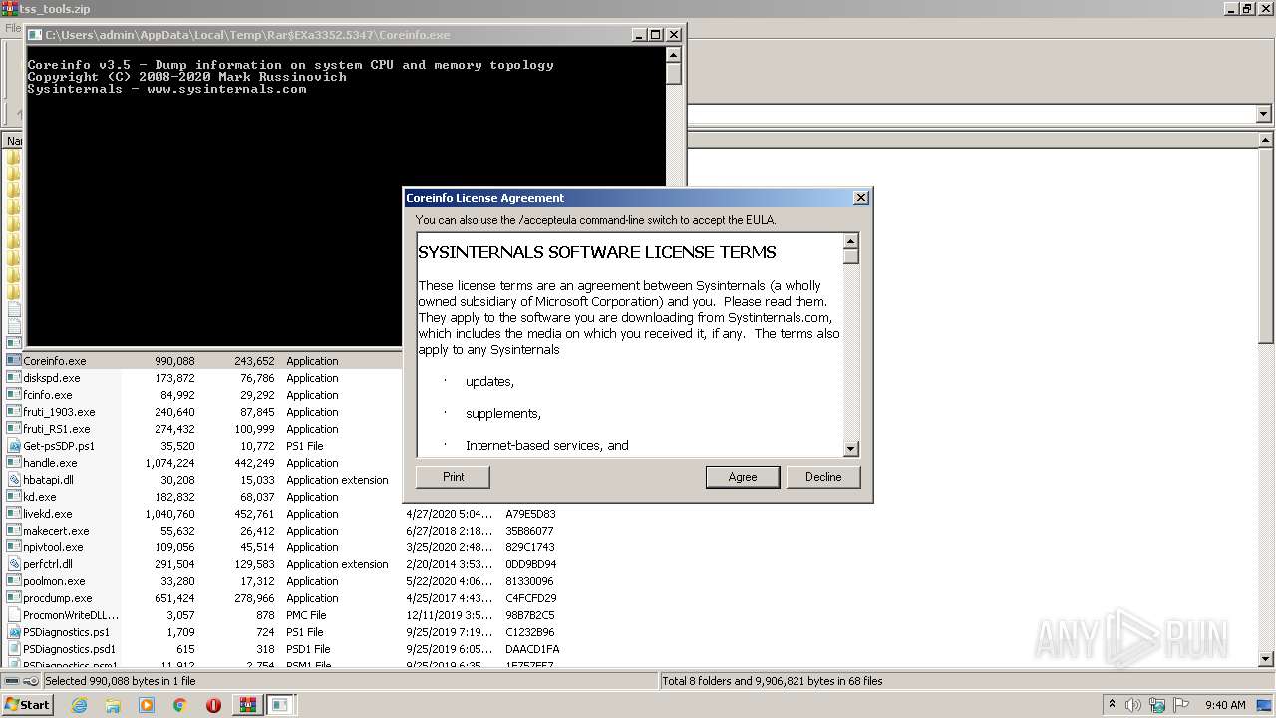Click the network tray icon
The image size is (1276, 718).
1157,705
